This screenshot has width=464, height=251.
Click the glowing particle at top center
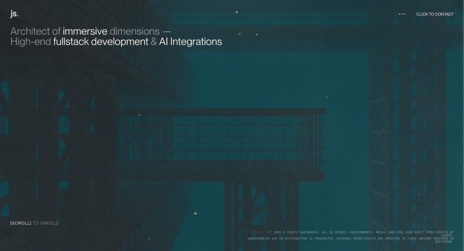pyautogui.click(x=237, y=12)
